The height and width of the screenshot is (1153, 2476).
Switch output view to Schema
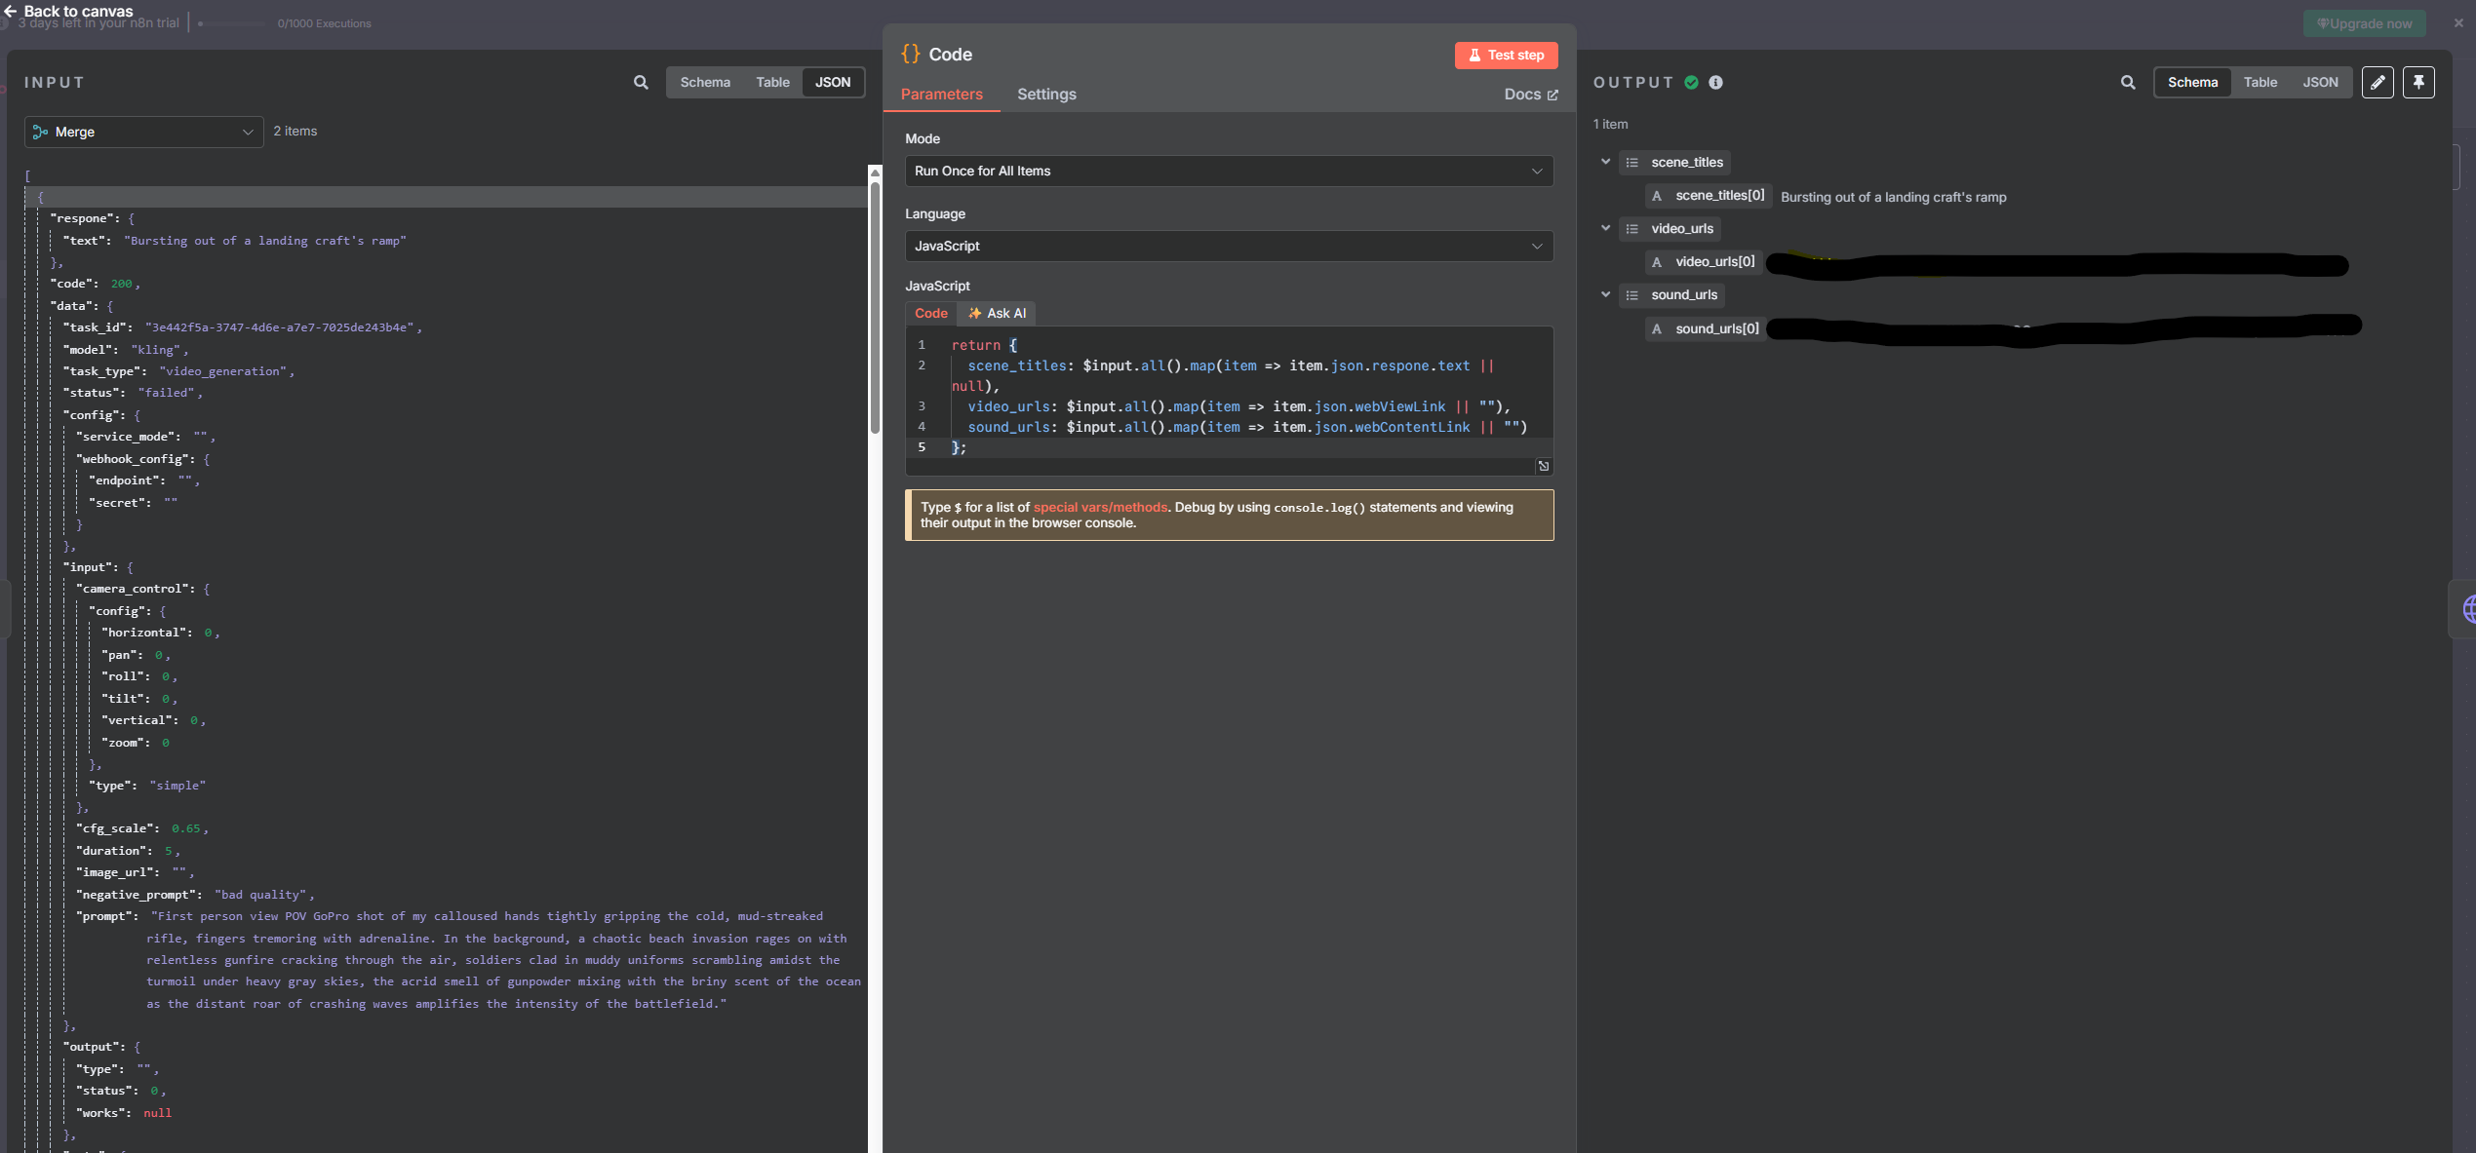(x=2192, y=82)
